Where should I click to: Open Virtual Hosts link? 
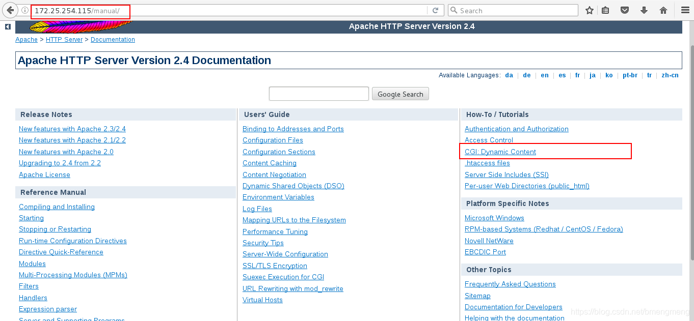tap(262, 300)
